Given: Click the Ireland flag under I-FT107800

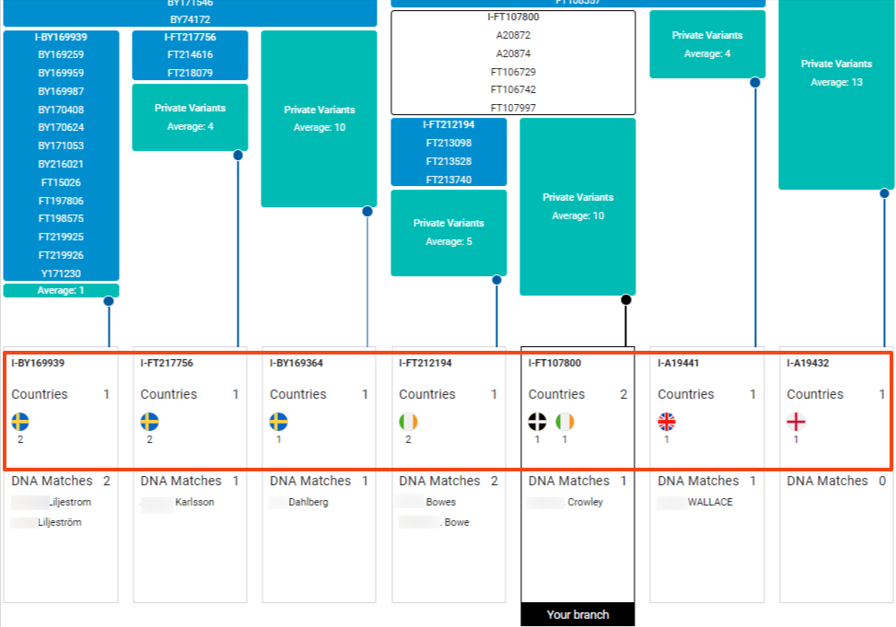Looking at the screenshot, I should coord(564,422).
